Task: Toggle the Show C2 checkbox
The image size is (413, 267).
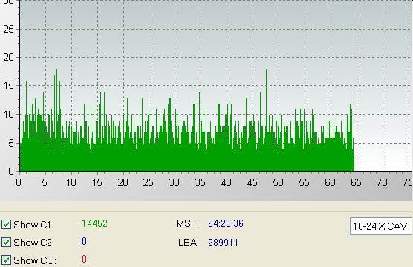Action: coord(6,243)
